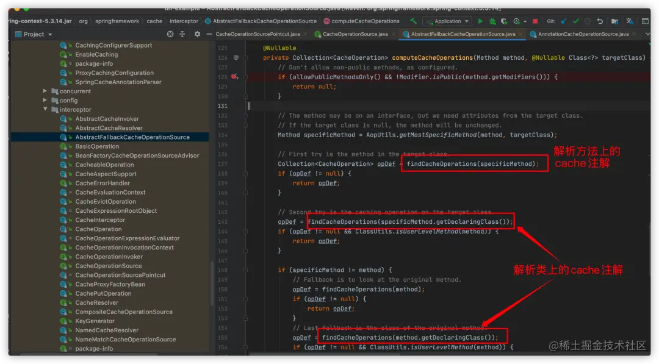The height and width of the screenshot is (364, 659).
Task: Select ProxyCachingConfiguration class
Action: [x=114, y=73]
